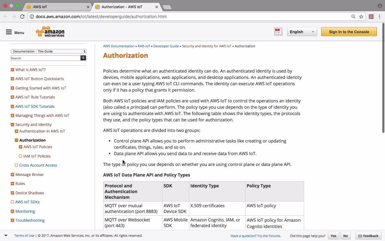Bookmark this page with the star icon
385x241 pixels.
[x=361, y=17]
